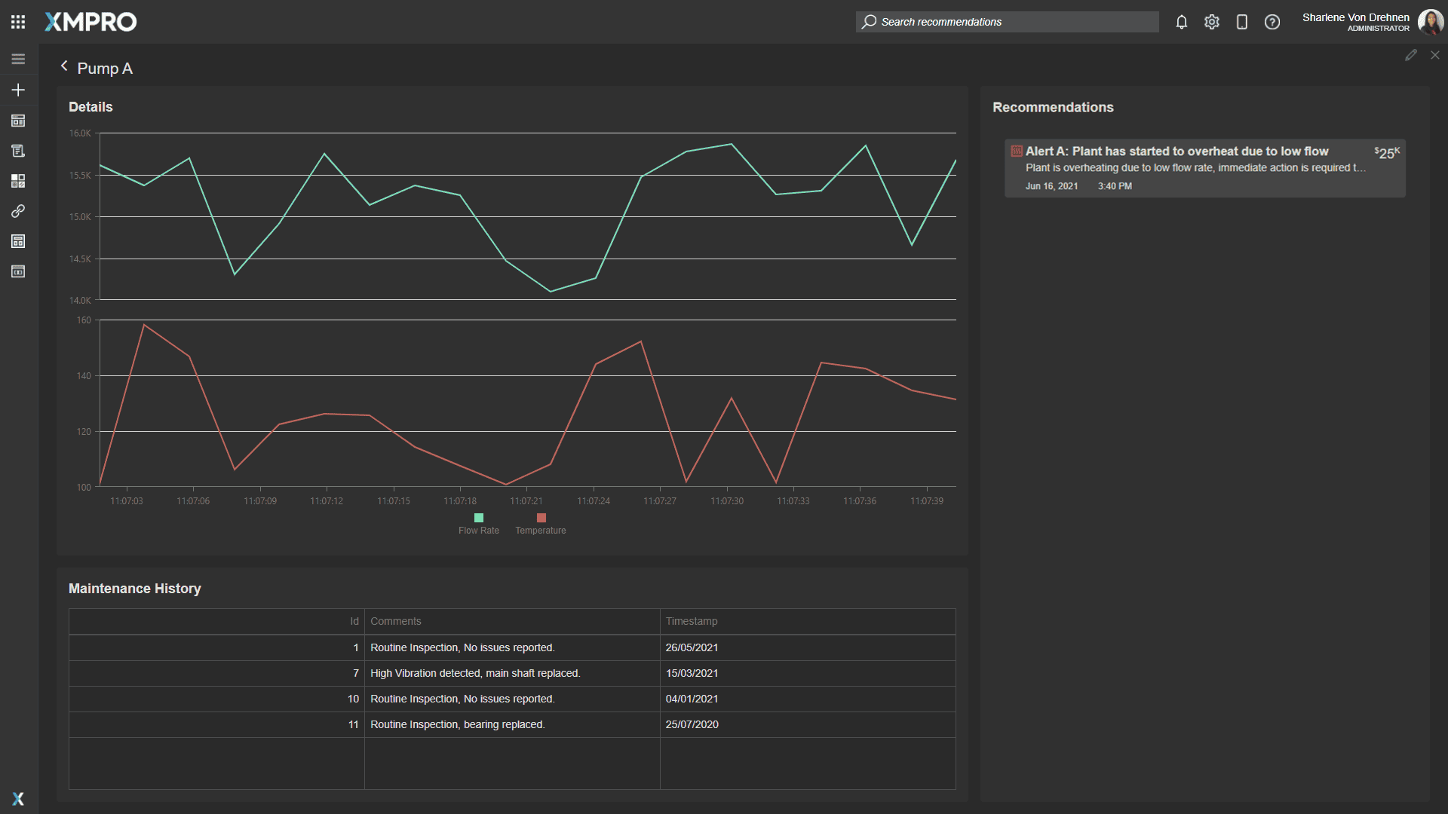Open the scroll-shaped recommendations sidebar icon
This screenshot has width=1448, height=814.
click(18, 151)
